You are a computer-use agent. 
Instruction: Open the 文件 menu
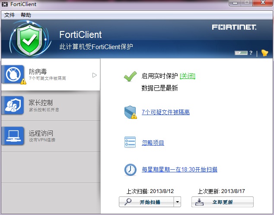pyautogui.click(x=10, y=15)
